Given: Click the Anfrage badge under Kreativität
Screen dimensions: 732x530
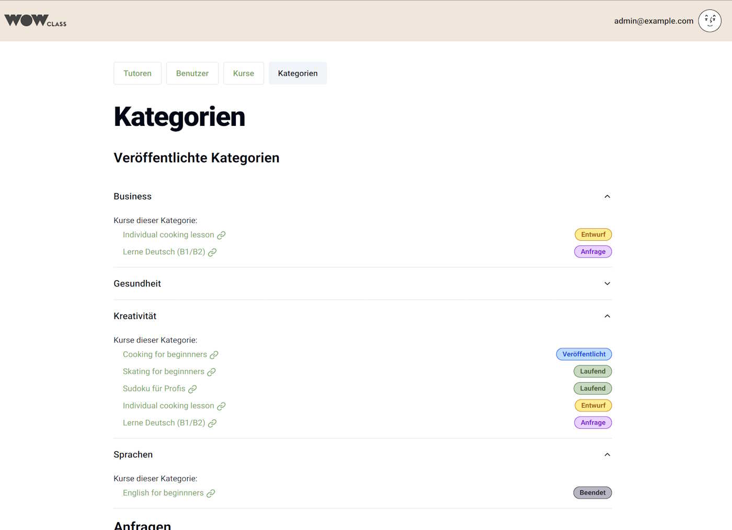Looking at the screenshot, I should pyautogui.click(x=593, y=422).
